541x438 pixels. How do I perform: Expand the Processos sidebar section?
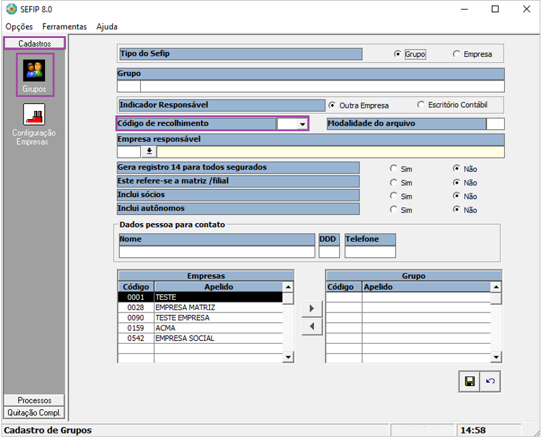click(x=34, y=401)
